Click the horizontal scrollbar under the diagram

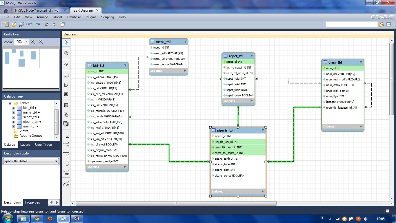[x=176, y=204]
